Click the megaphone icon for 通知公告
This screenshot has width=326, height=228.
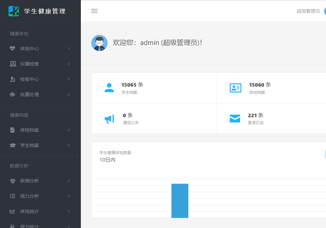109,119
